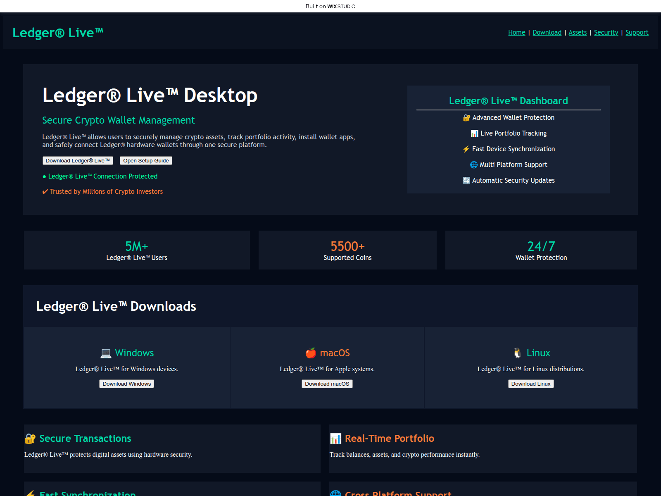Click the Linux platform heading
This screenshot has width=661, height=496.
(x=538, y=353)
